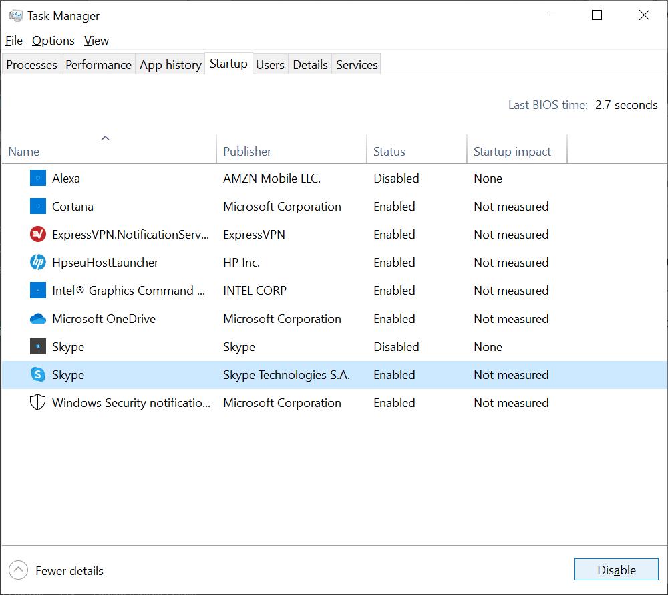Sort by the Name column header
This screenshot has width=668, height=595.
109,148
